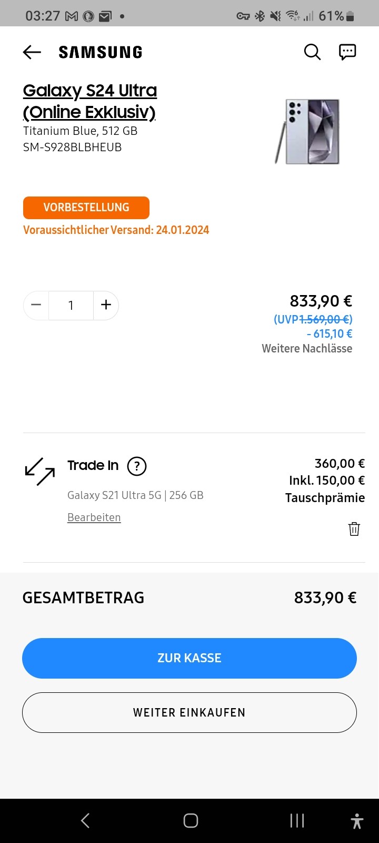Viewport: 379px width, 843px height.
Task: Decrease quantity with minus button
Action: tap(36, 305)
